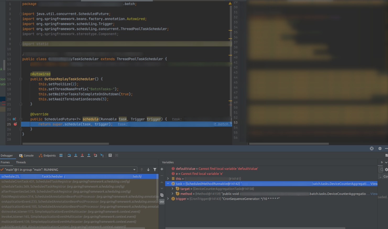
Task: Select the previous frame up arrow
Action: point(142,170)
